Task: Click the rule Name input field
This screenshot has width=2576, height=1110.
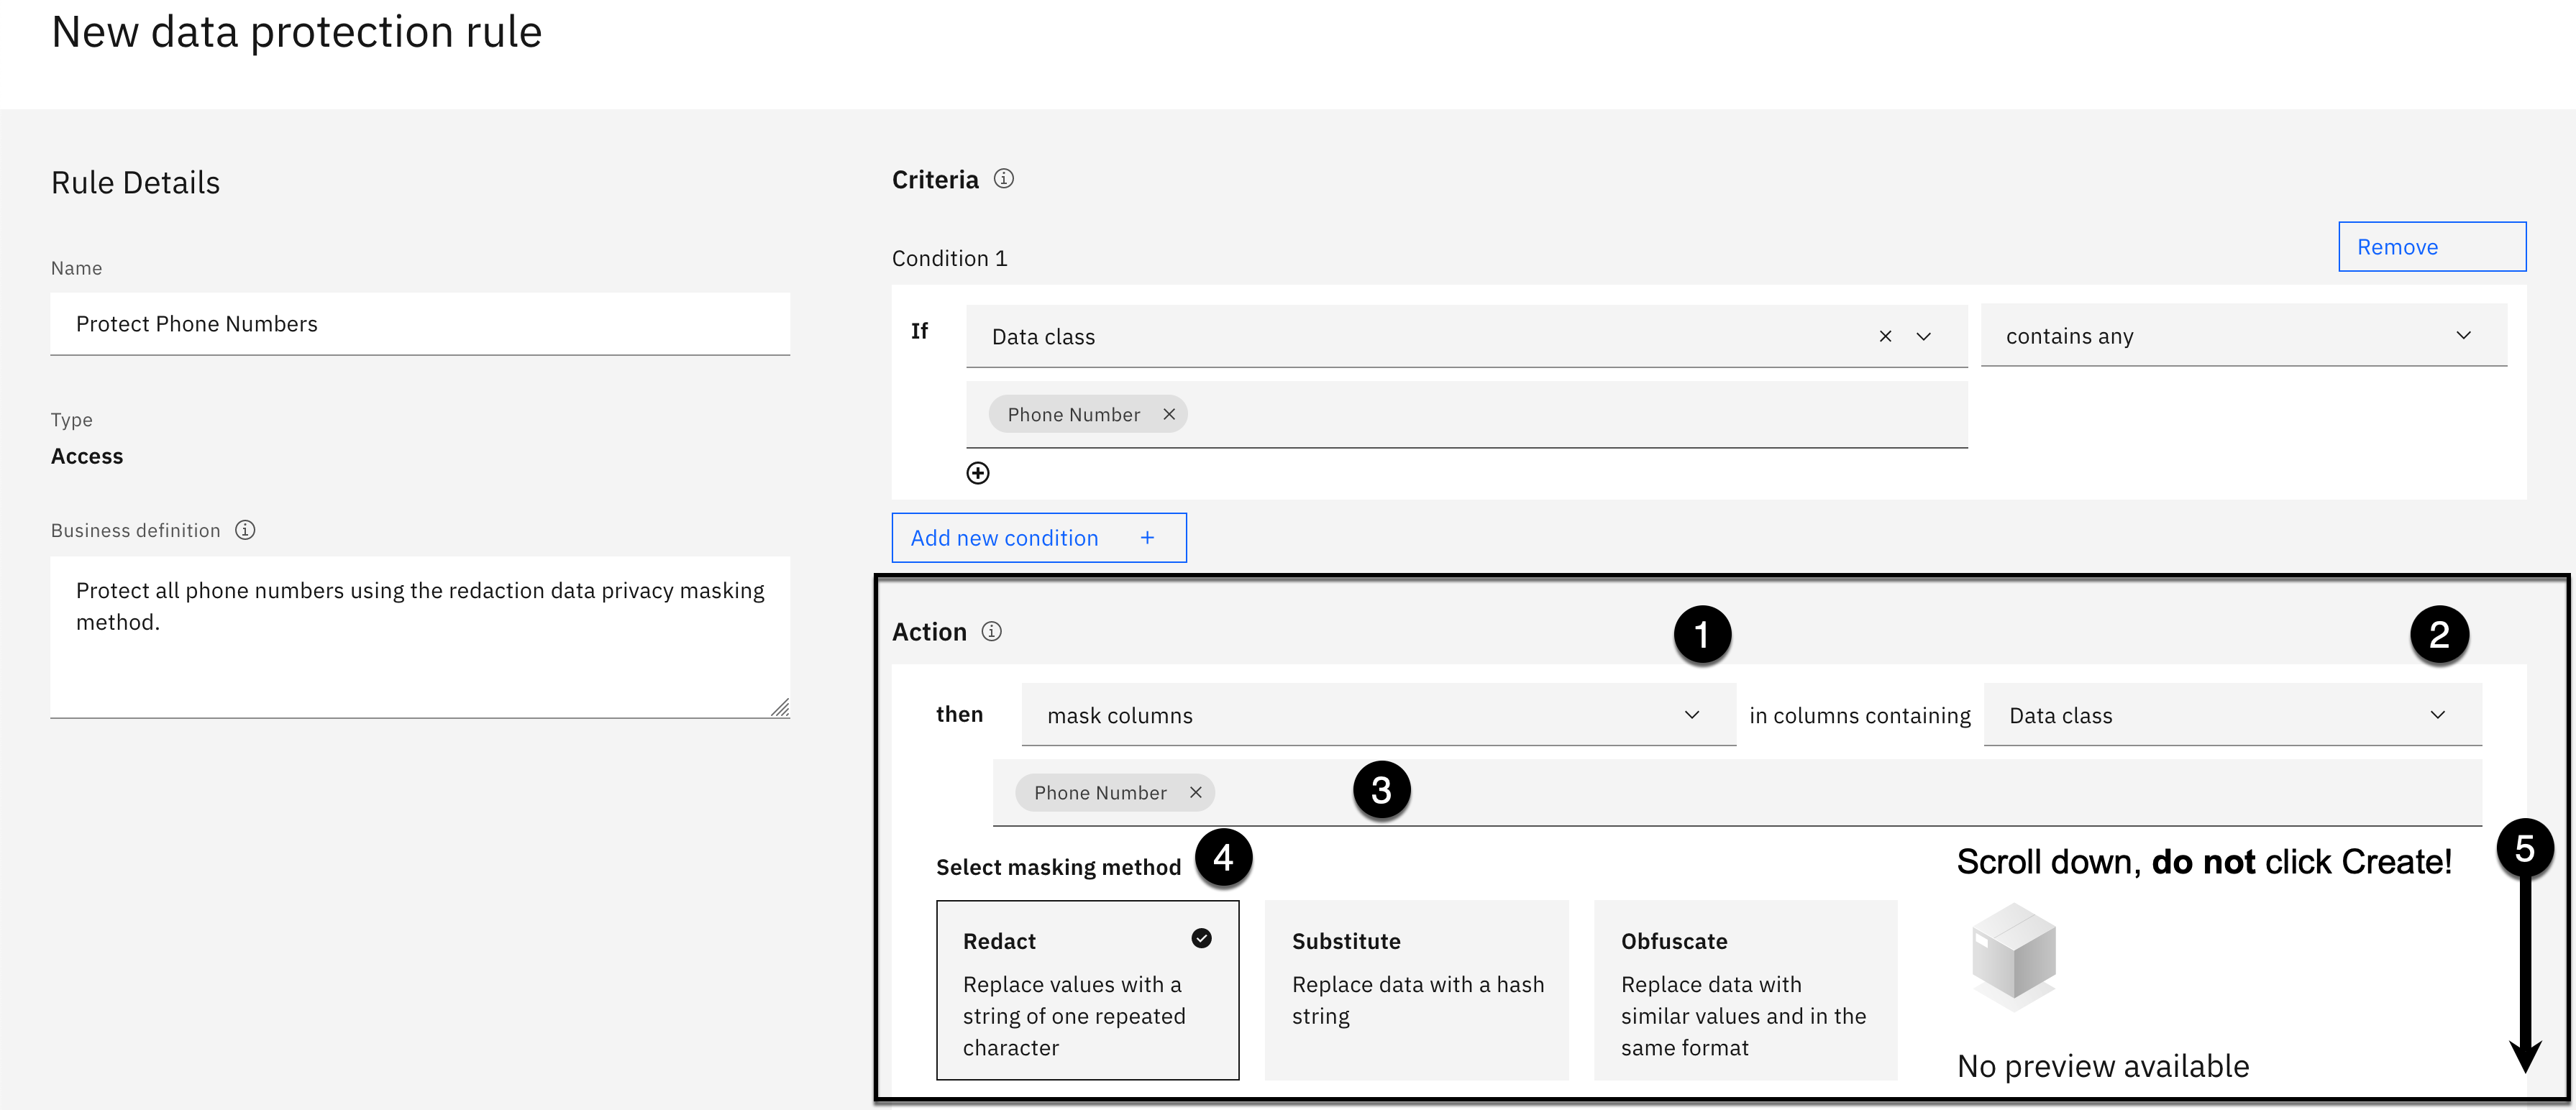Action: [420, 324]
